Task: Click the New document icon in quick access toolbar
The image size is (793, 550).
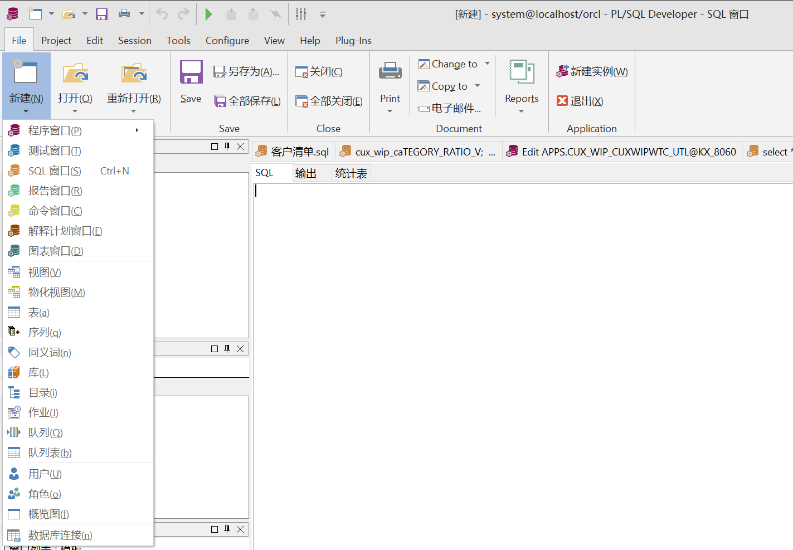Action: (36, 14)
